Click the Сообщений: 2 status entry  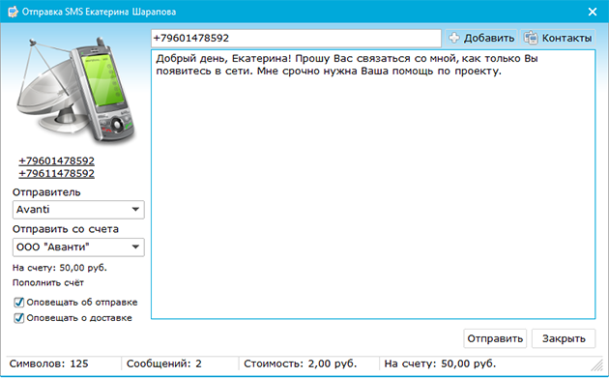[x=164, y=363]
